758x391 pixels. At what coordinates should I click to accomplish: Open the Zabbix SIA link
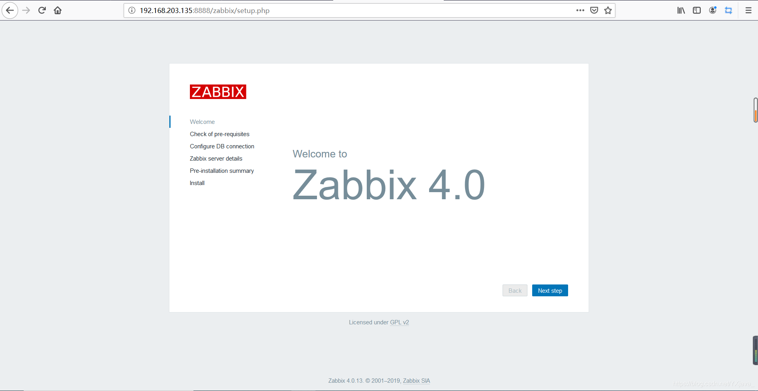(x=417, y=381)
